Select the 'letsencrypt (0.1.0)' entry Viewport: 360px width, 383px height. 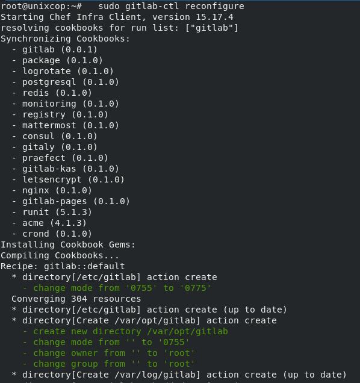[x=73, y=179]
